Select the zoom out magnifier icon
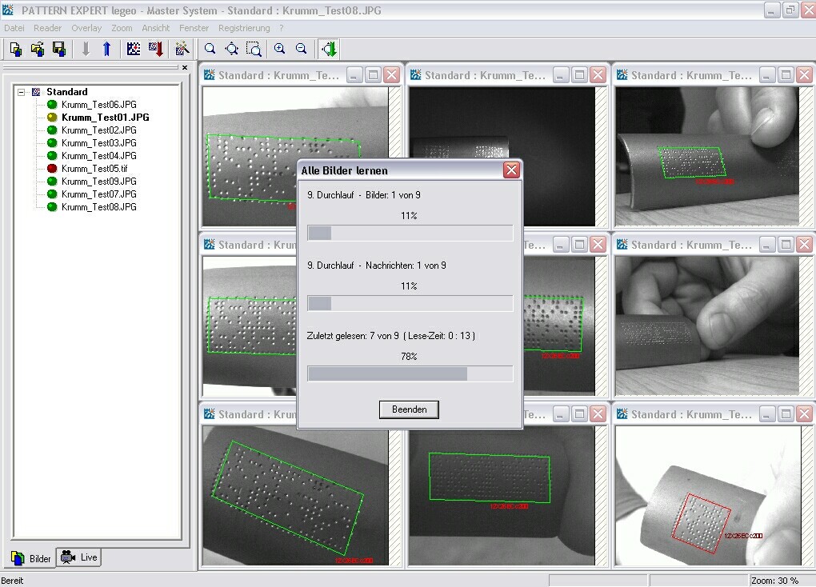Viewport: 816px width, 587px height. [301, 49]
